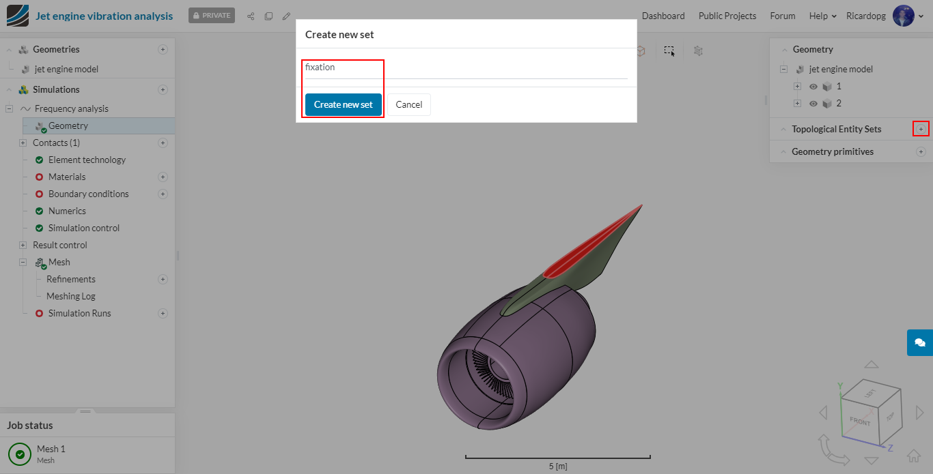This screenshot has height=474, width=933.
Task: Click the edit project name pencil icon
Action: tap(286, 16)
